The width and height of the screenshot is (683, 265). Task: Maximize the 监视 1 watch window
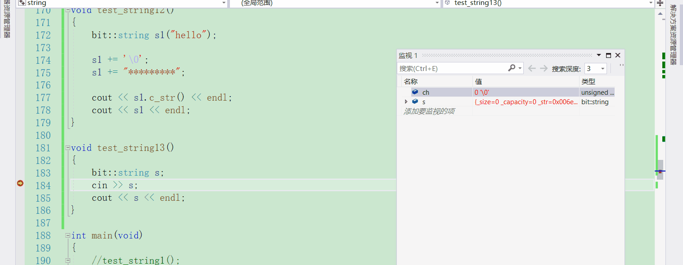(608, 55)
